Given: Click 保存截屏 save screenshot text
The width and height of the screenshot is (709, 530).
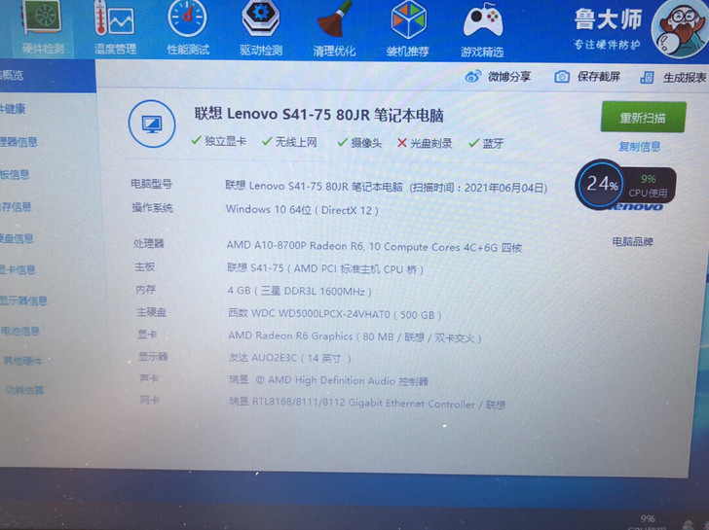Looking at the screenshot, I should 598,77.
